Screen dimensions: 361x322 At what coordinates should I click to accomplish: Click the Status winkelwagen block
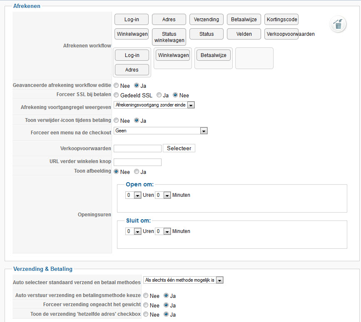point(169,37)
